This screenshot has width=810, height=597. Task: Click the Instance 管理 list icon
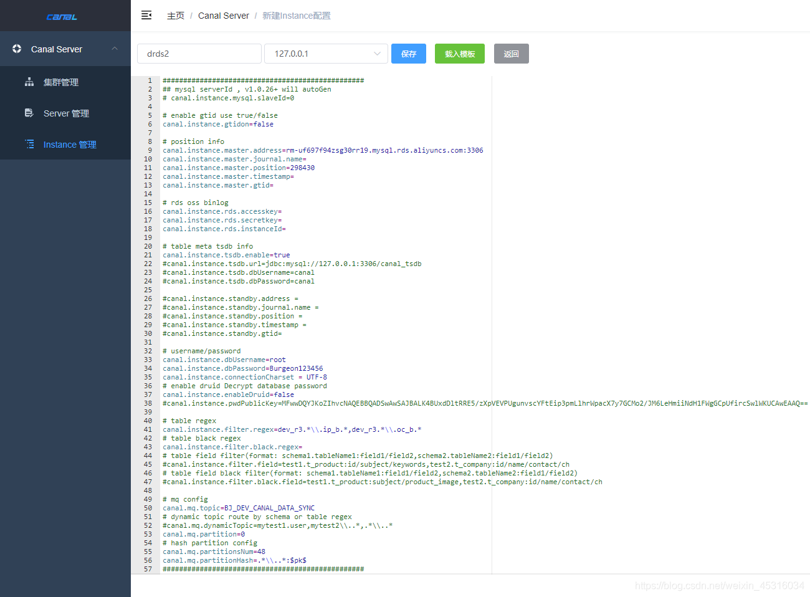[29, 144]
